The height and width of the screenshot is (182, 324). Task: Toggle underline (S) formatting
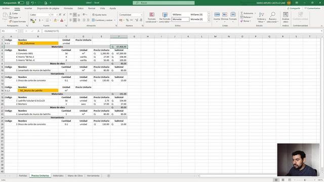point(39,20)
